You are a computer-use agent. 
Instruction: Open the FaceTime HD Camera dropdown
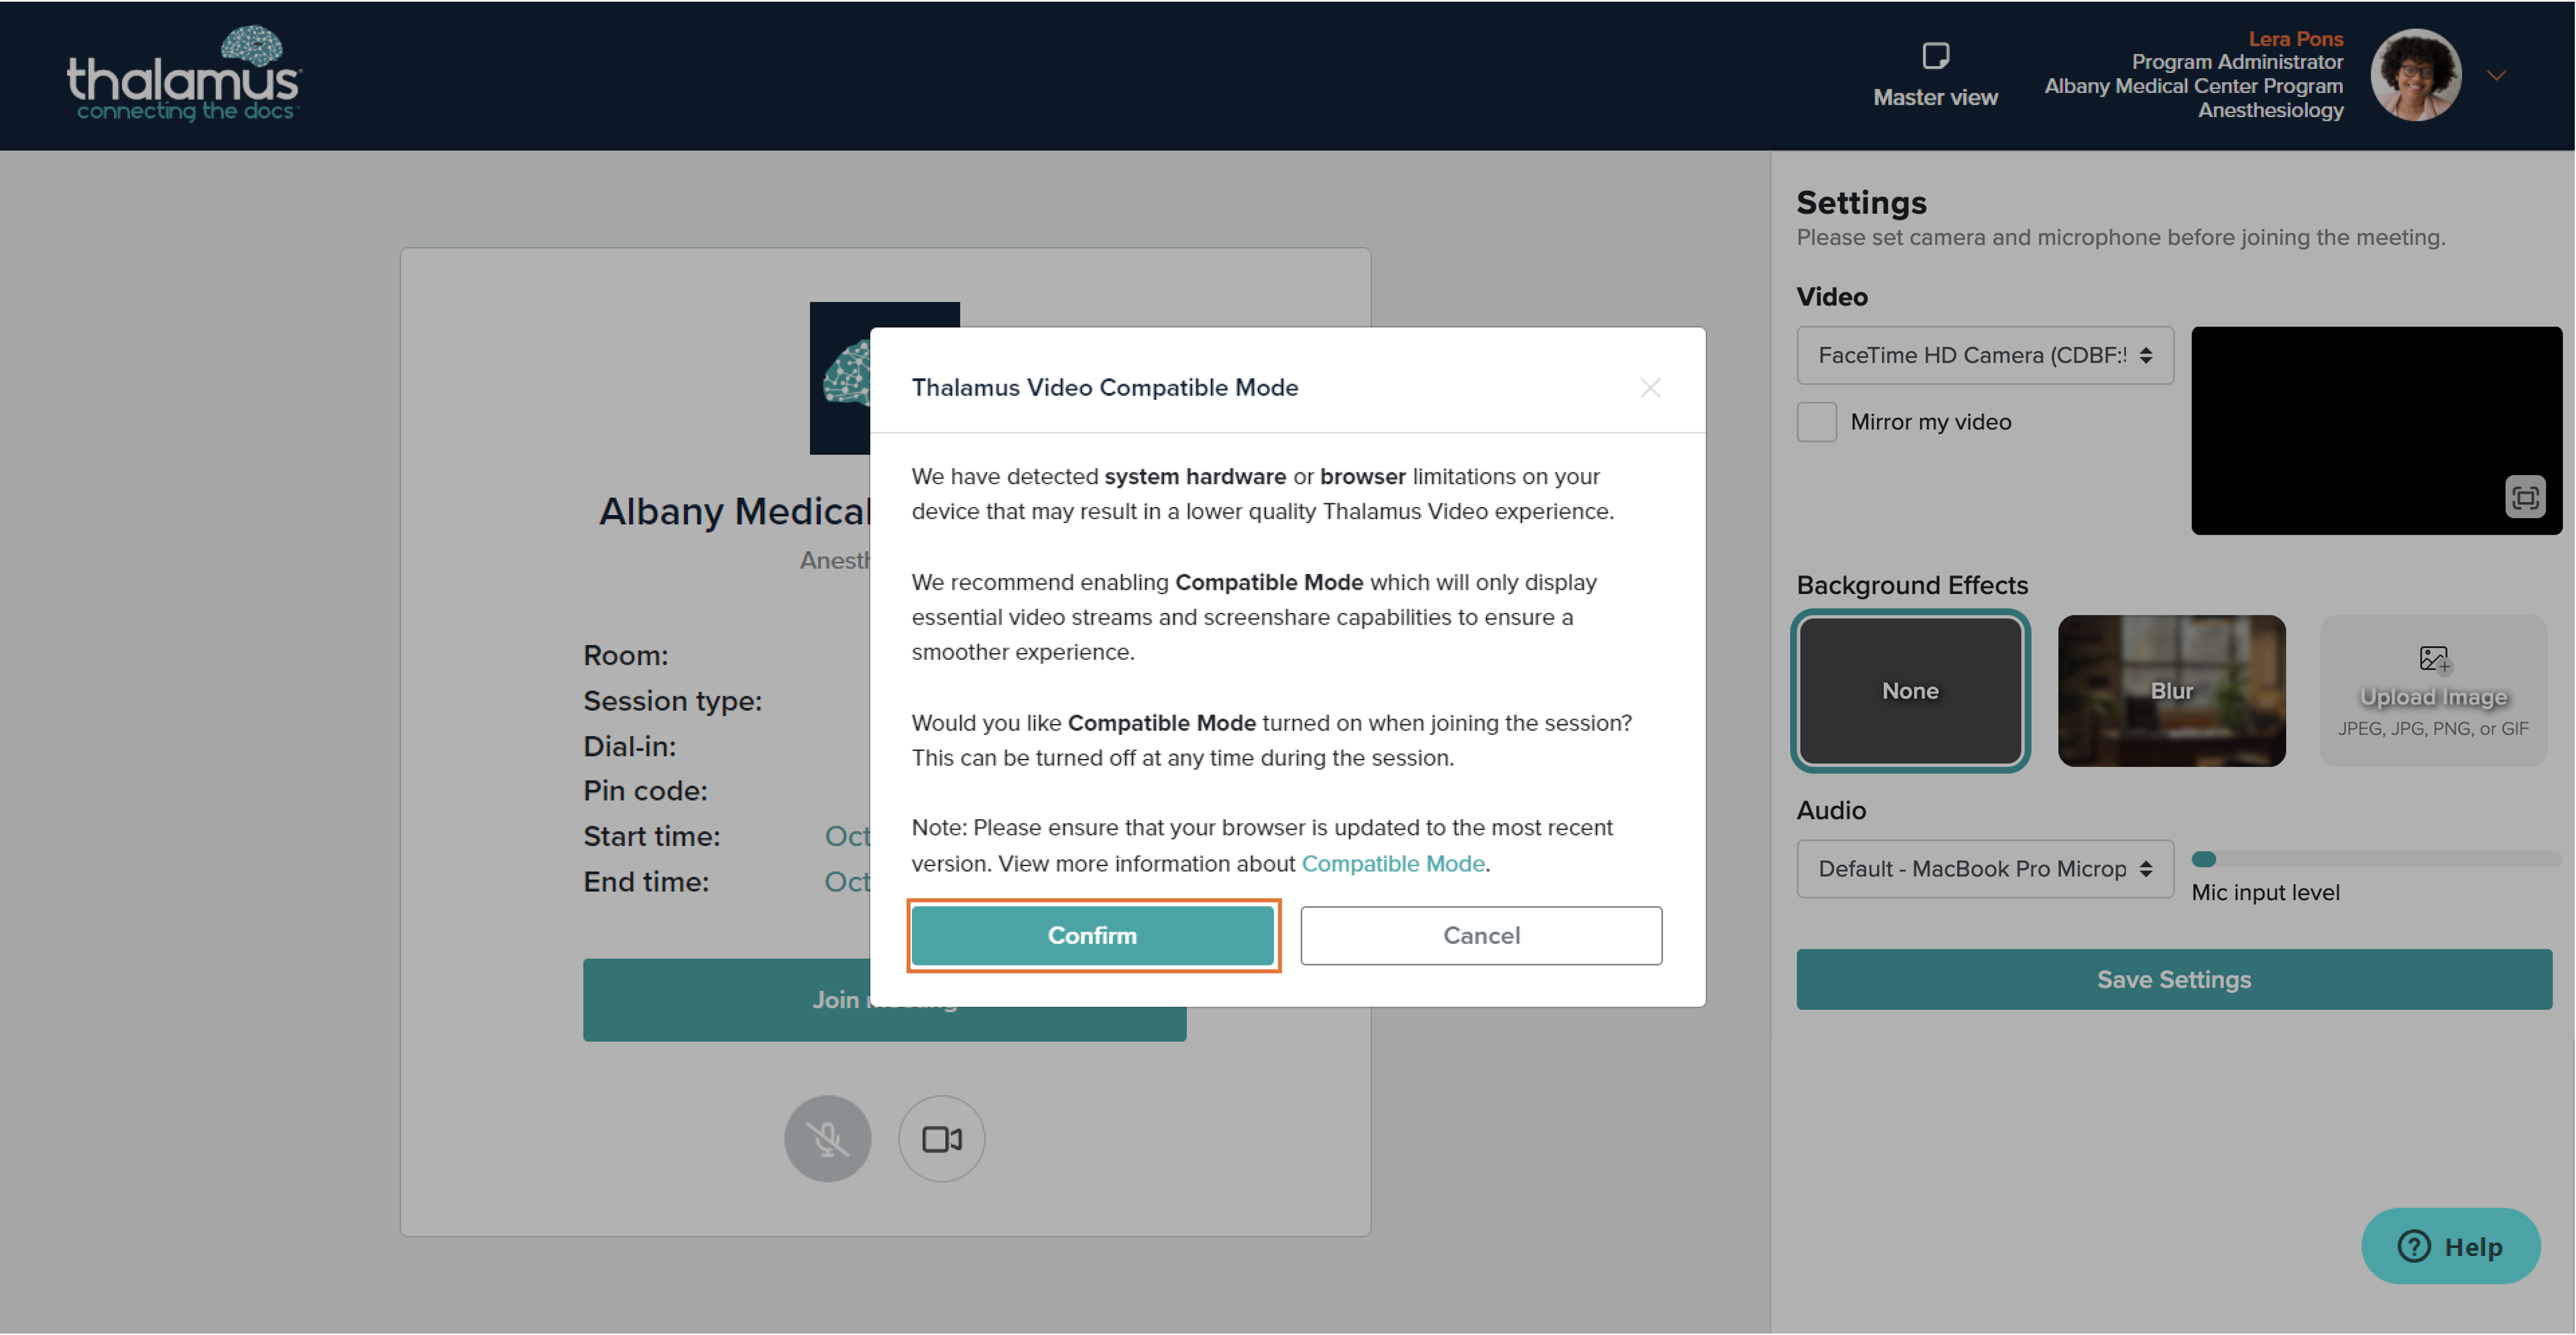(1984, 355)
